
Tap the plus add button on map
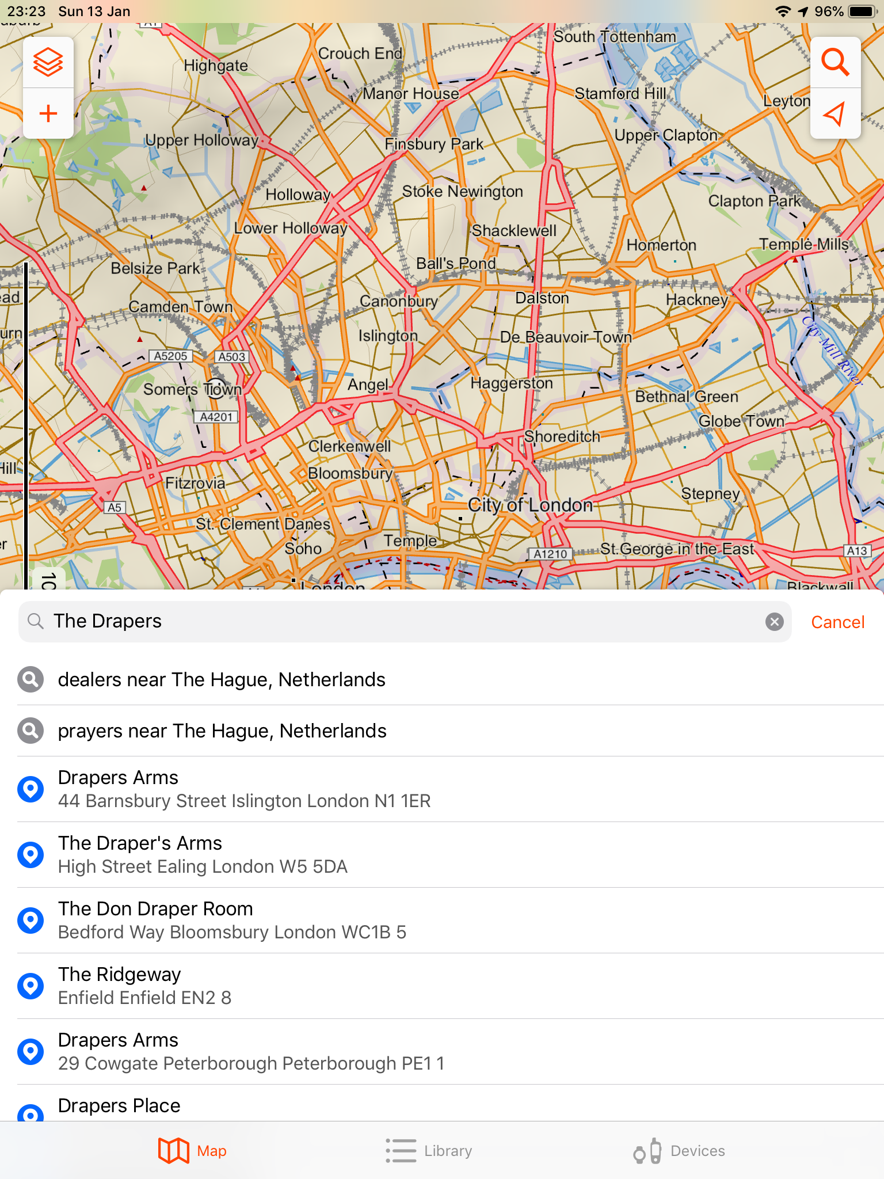coord(48,113)
